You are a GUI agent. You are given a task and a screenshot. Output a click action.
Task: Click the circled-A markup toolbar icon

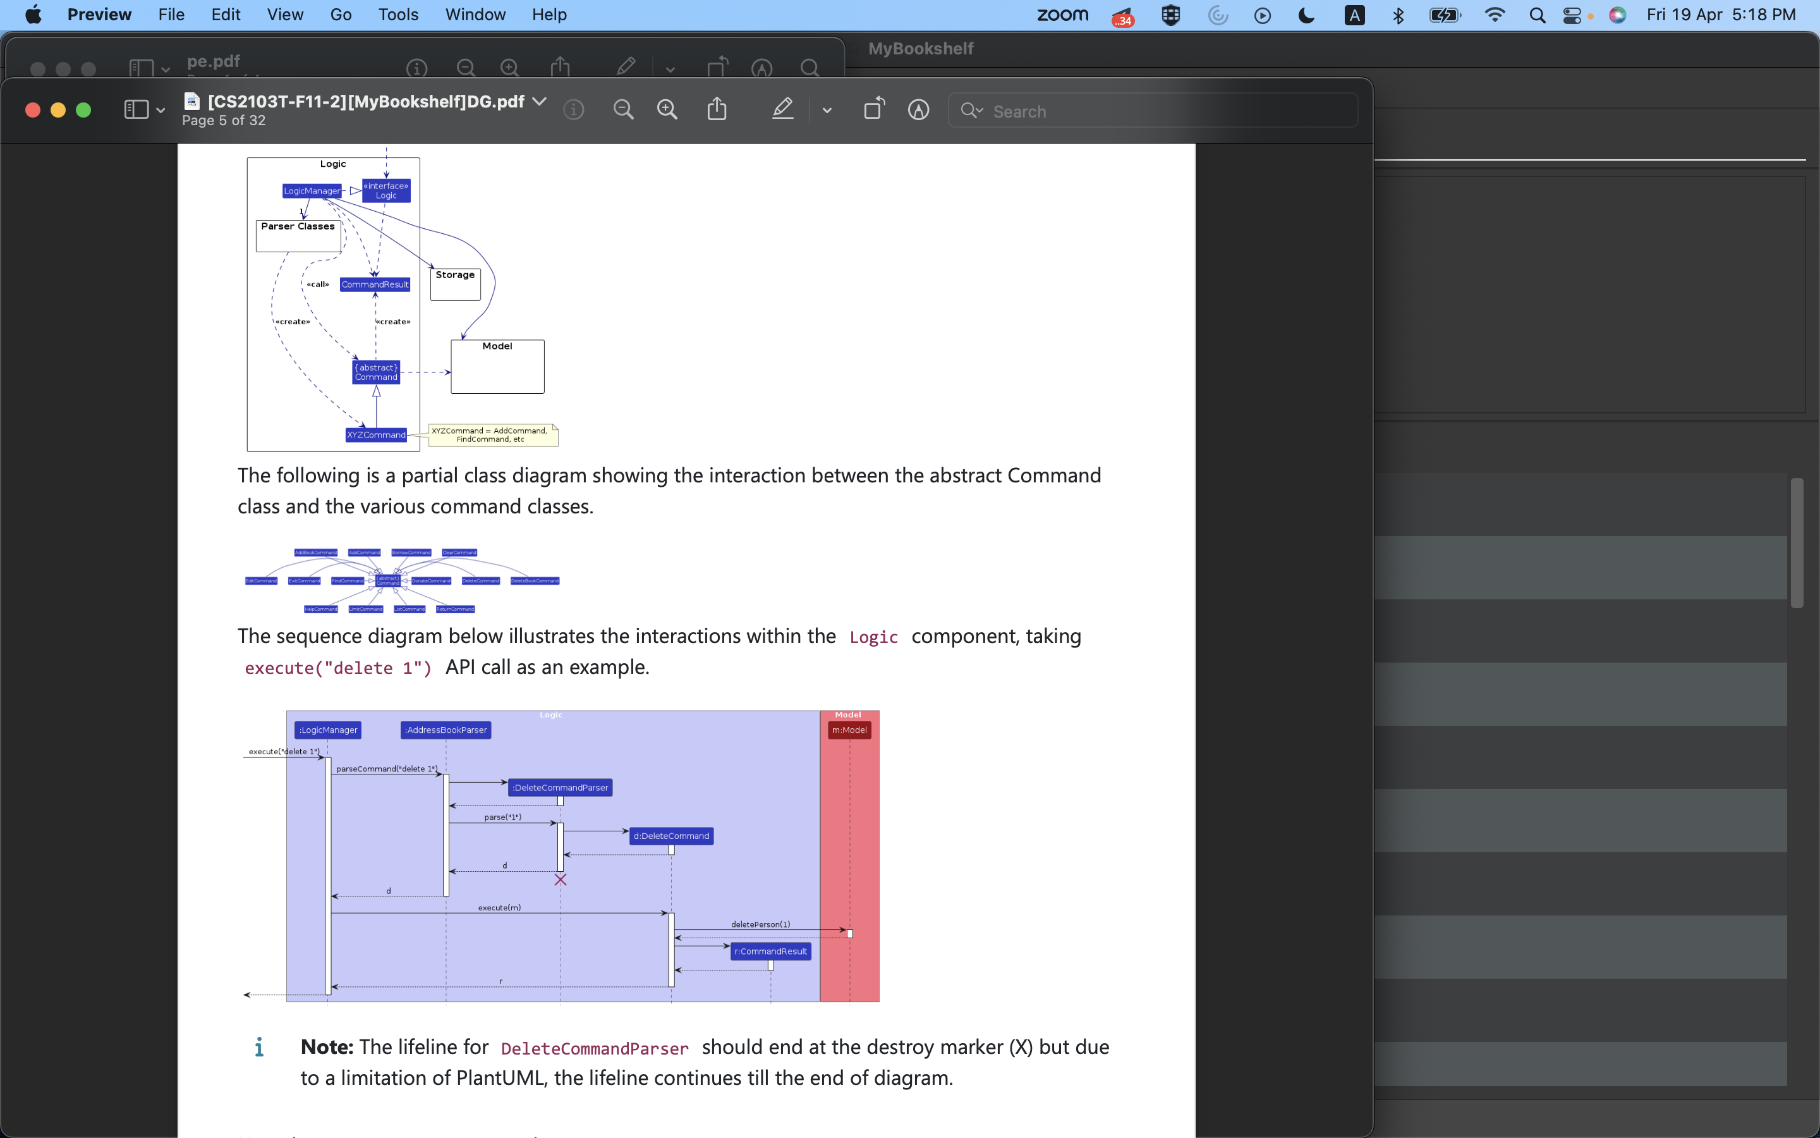point(918,111)
